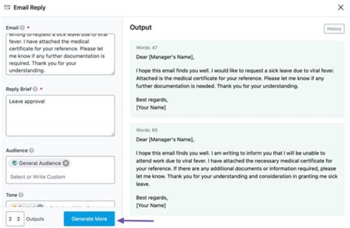Click the Email help info icon
350x228 pixels.
(x=22, y=28)
